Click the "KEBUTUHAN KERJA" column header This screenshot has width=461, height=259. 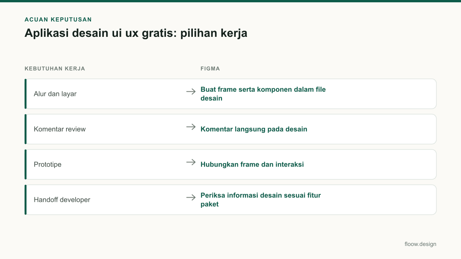[55, 69]
